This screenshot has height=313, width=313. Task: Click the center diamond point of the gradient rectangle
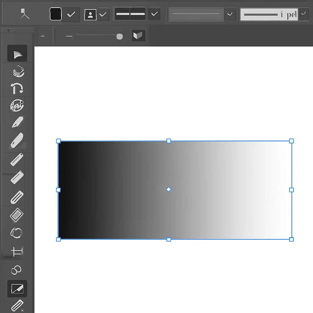[169, 189]
